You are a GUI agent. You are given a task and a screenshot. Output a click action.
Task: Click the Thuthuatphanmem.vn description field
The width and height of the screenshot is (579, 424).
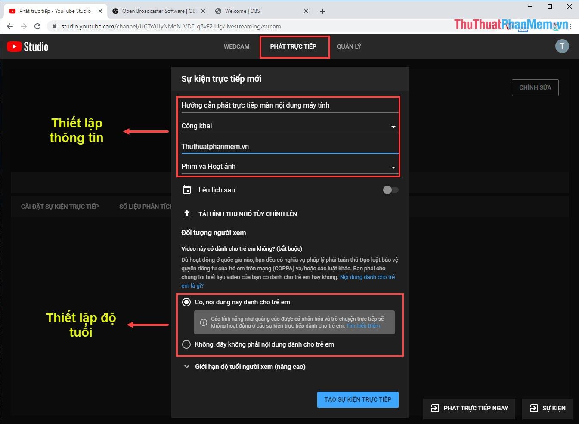290,146
